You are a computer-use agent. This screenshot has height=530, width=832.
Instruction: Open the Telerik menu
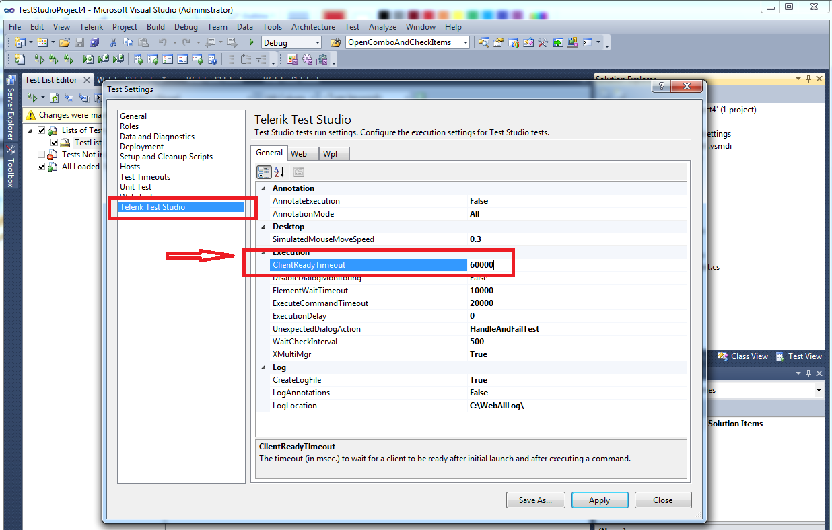(x=91, y=27)
